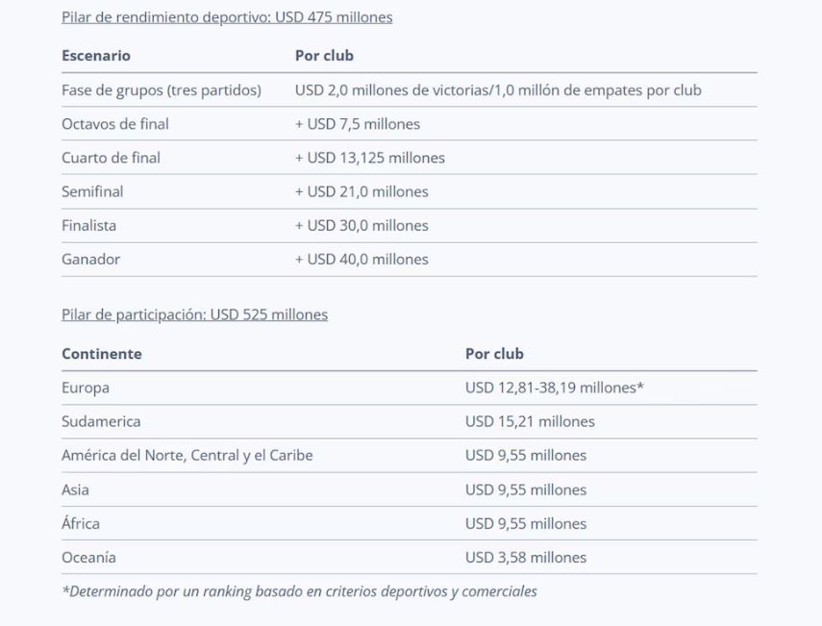Click the 'Sudamerica' row label
The height and width of the screenshot is (626, 822).
(101, 422)
